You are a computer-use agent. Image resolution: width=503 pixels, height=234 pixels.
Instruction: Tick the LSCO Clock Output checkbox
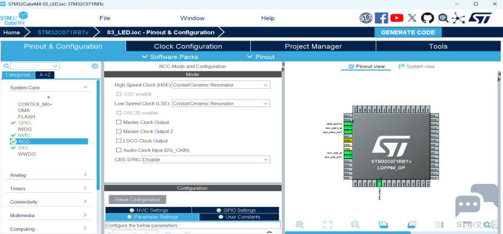coord(119,141)
